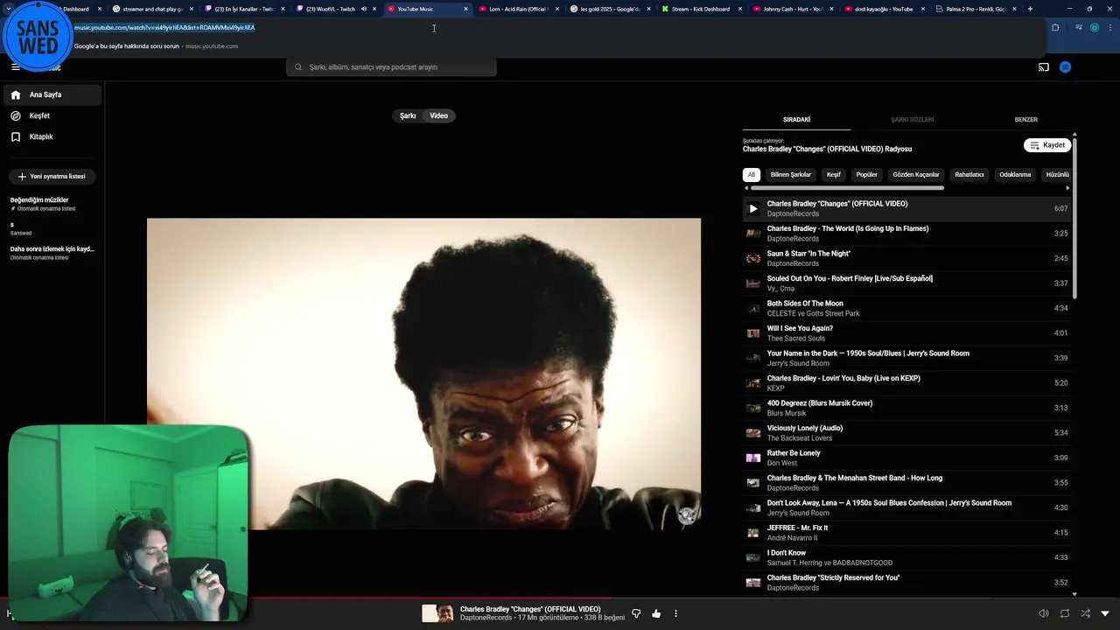Toggle shuffle in player bar
This screenshot has height=630, width=1120.
click(1085, 613)
